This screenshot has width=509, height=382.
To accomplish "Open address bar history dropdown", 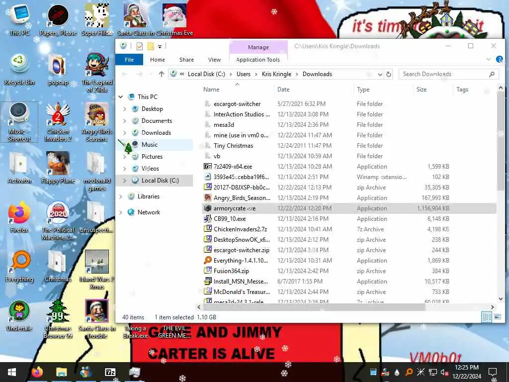I will point(380,75).
